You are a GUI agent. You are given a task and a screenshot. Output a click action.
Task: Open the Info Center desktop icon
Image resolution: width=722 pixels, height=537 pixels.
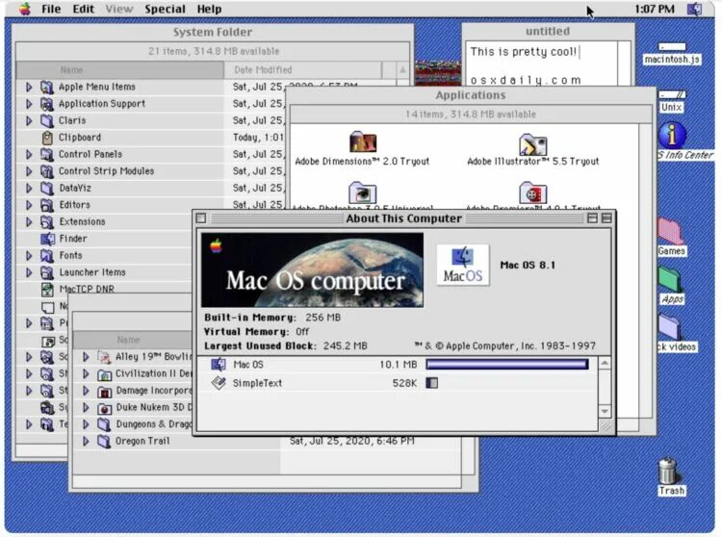(672, 135)
